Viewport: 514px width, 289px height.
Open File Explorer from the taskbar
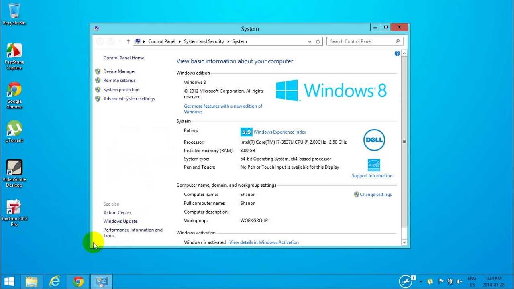(31, 281)
